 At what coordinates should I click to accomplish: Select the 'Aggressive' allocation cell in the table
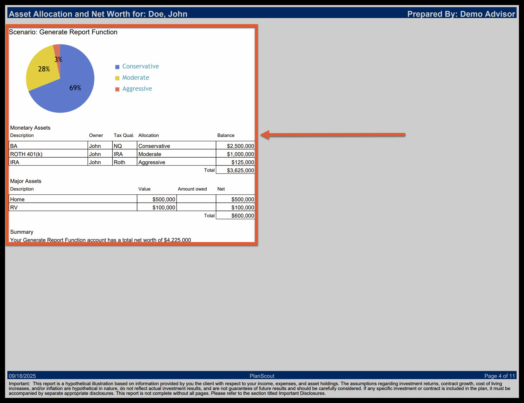point(176,162)
